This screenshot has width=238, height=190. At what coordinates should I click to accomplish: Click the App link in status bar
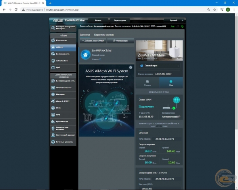[173, 27]
